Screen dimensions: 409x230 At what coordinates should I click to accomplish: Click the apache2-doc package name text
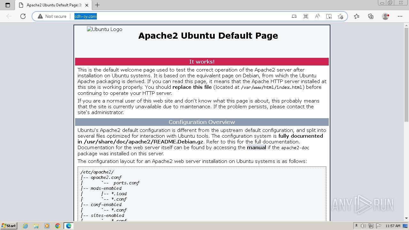(295, 148)
